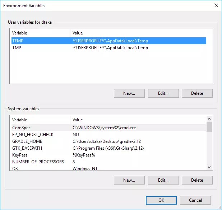Click the system variables scrollbar down arrow
Image resolution: width=222 pixels, height=210 pixels.
click(x=209, y=167)
